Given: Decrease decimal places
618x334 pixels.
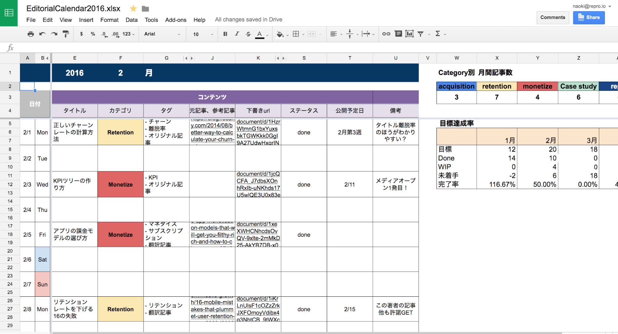Looking at the screenshot, I should pyautogui.click(x=104, y=34).
